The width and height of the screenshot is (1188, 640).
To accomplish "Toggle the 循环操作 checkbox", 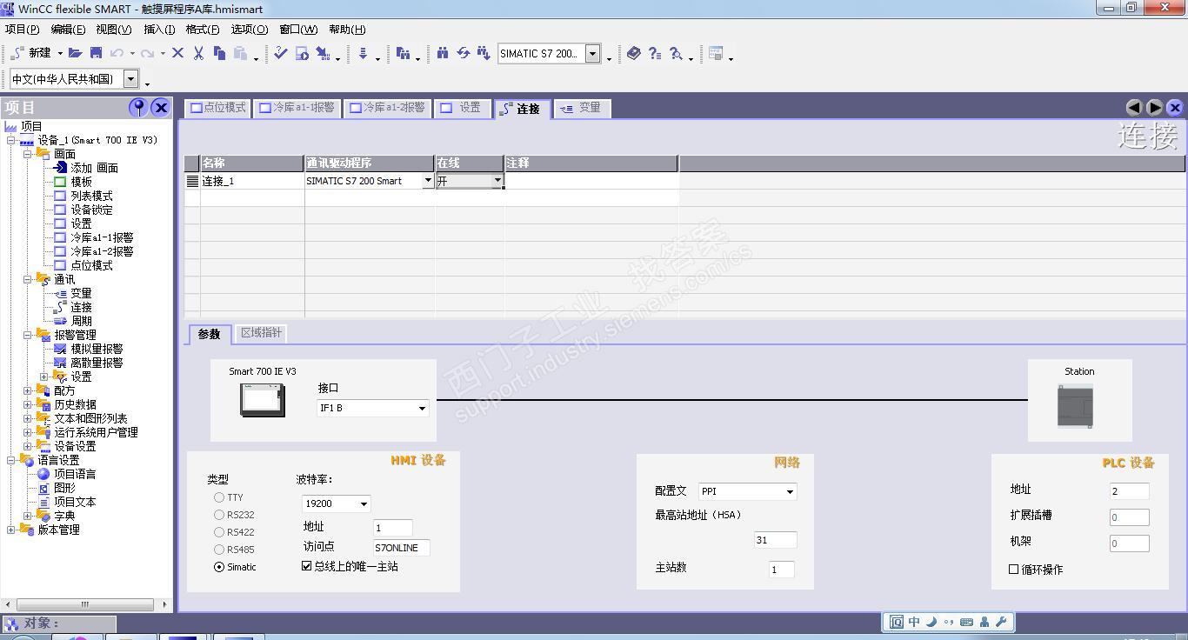I will (1013, 570).
